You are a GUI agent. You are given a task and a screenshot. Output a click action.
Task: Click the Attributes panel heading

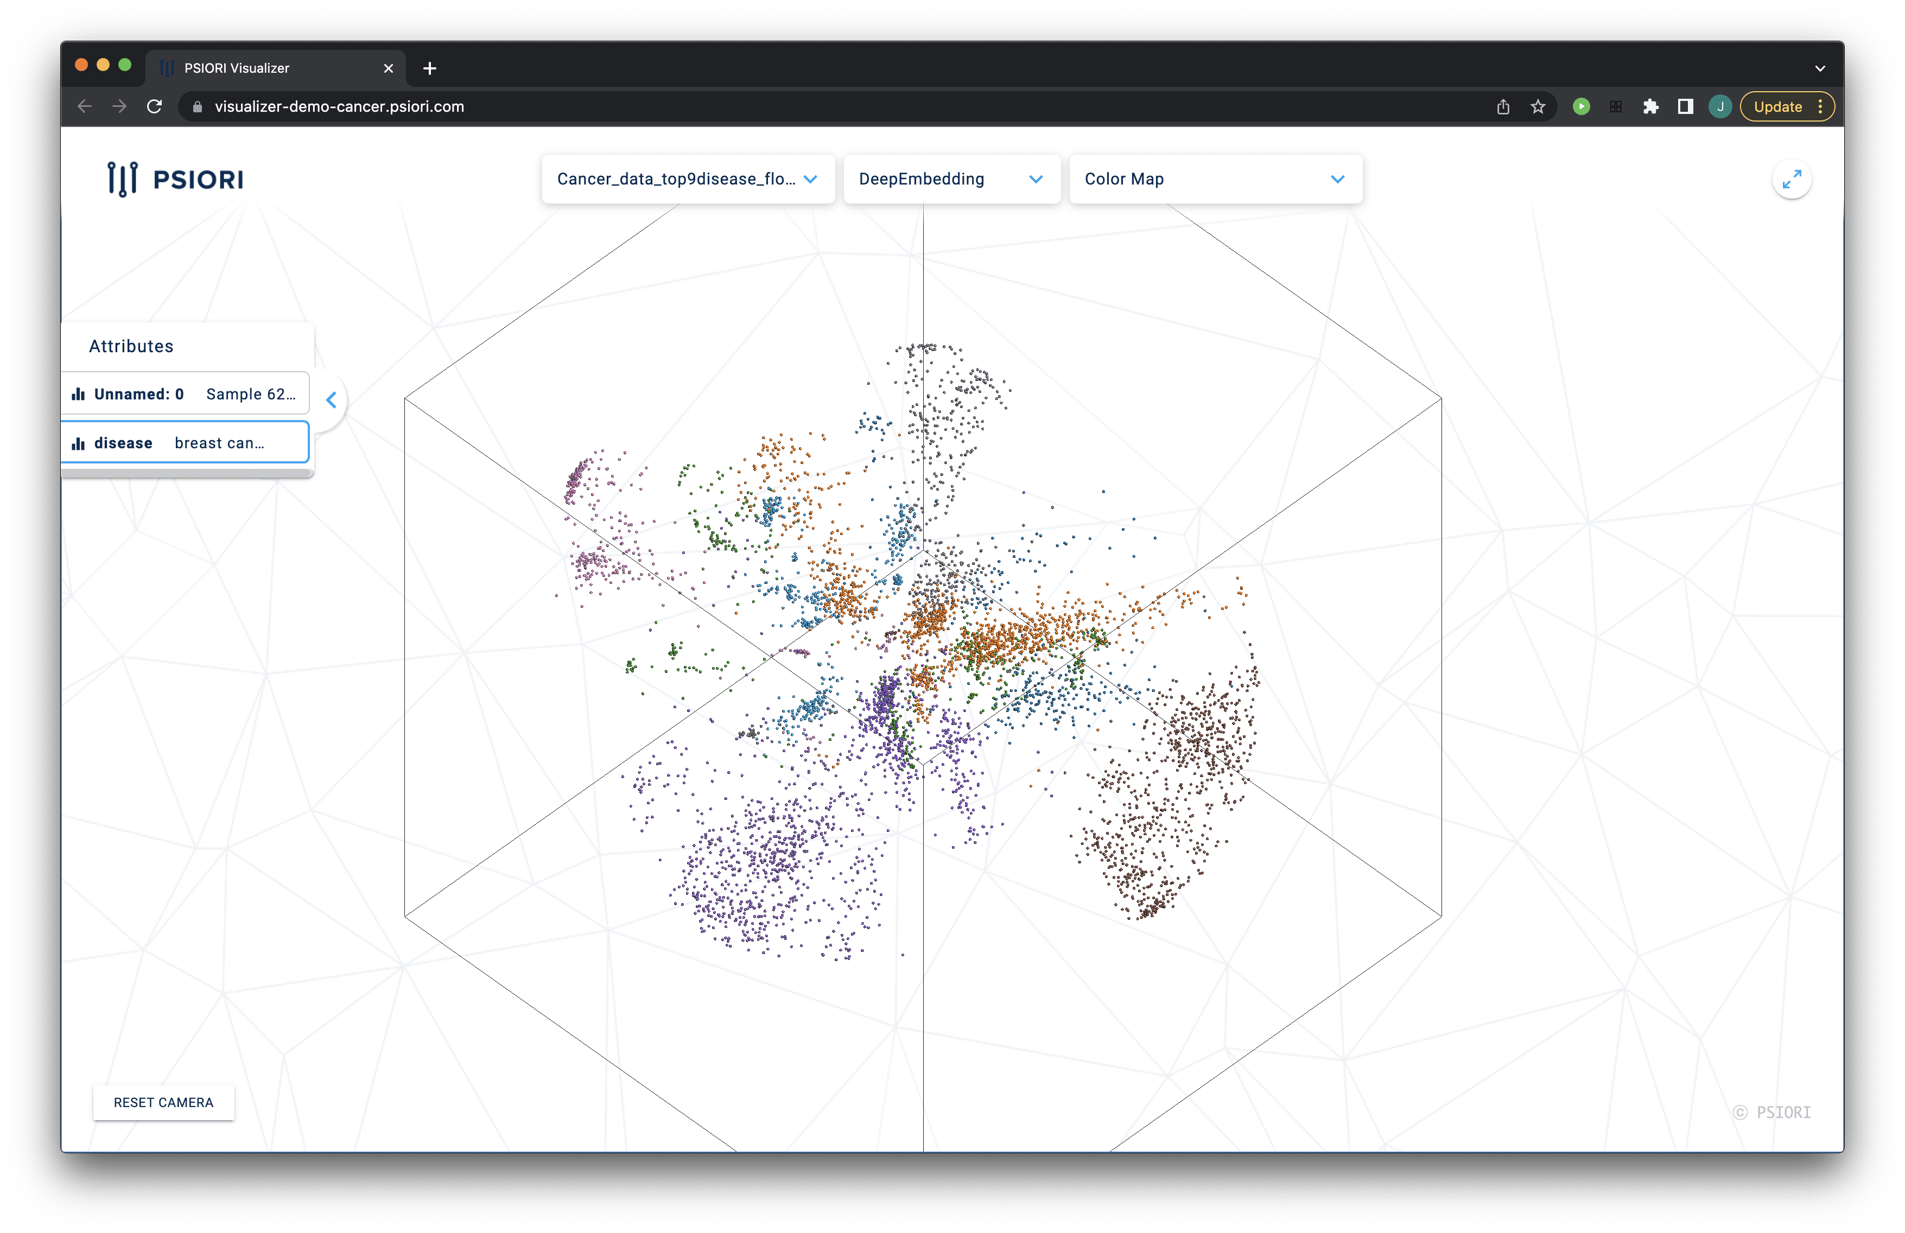[131, 346]
